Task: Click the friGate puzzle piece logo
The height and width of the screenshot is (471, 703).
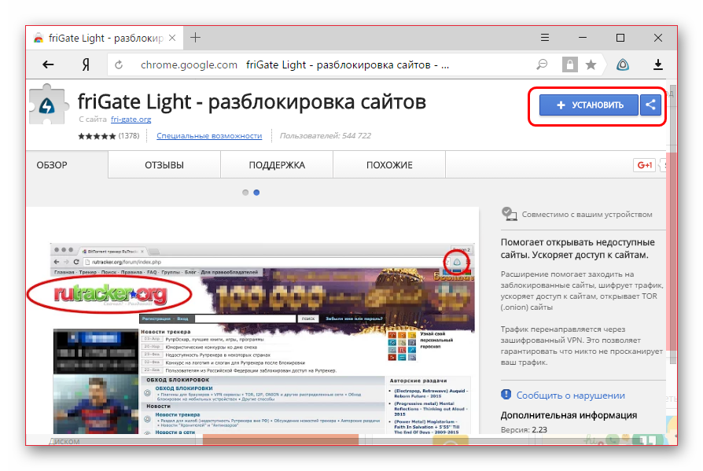Action: pyautogui.click(x=48, y=105)
